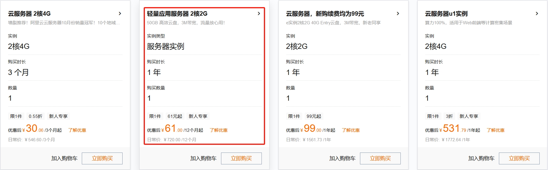Viewport: 548px width, 170px height.
Task: Click the 2核2G instance value
Action: 297,46
